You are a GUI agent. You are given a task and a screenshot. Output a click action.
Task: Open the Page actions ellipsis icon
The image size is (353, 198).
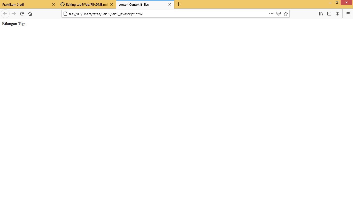pos(271,14)
